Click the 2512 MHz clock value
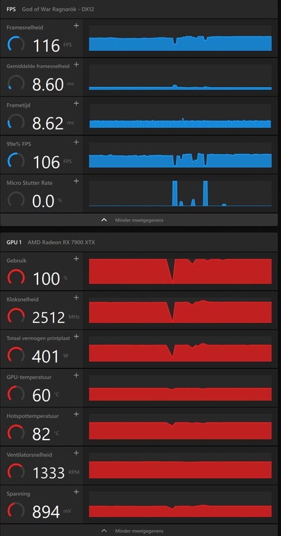 tap(48, 318)
